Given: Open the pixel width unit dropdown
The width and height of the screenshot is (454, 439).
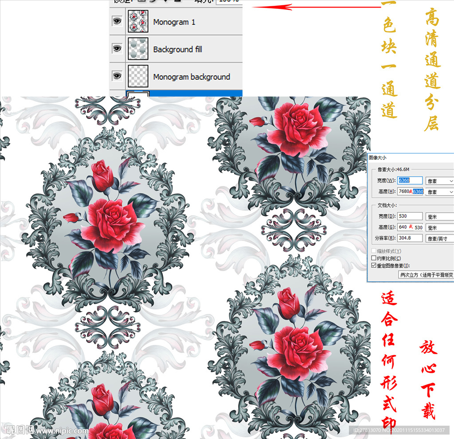Looking at the screenshot, I should click(x=439, y=181).
